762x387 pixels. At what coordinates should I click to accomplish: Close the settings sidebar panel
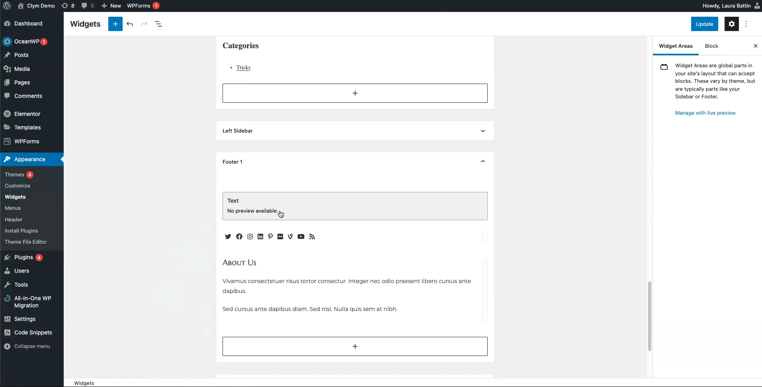[755, 46]
